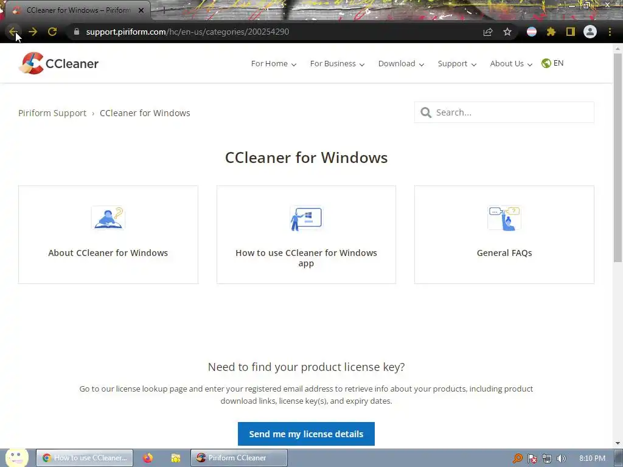
Task: Toggle the browser side panel icon
Action: point(571,32)
